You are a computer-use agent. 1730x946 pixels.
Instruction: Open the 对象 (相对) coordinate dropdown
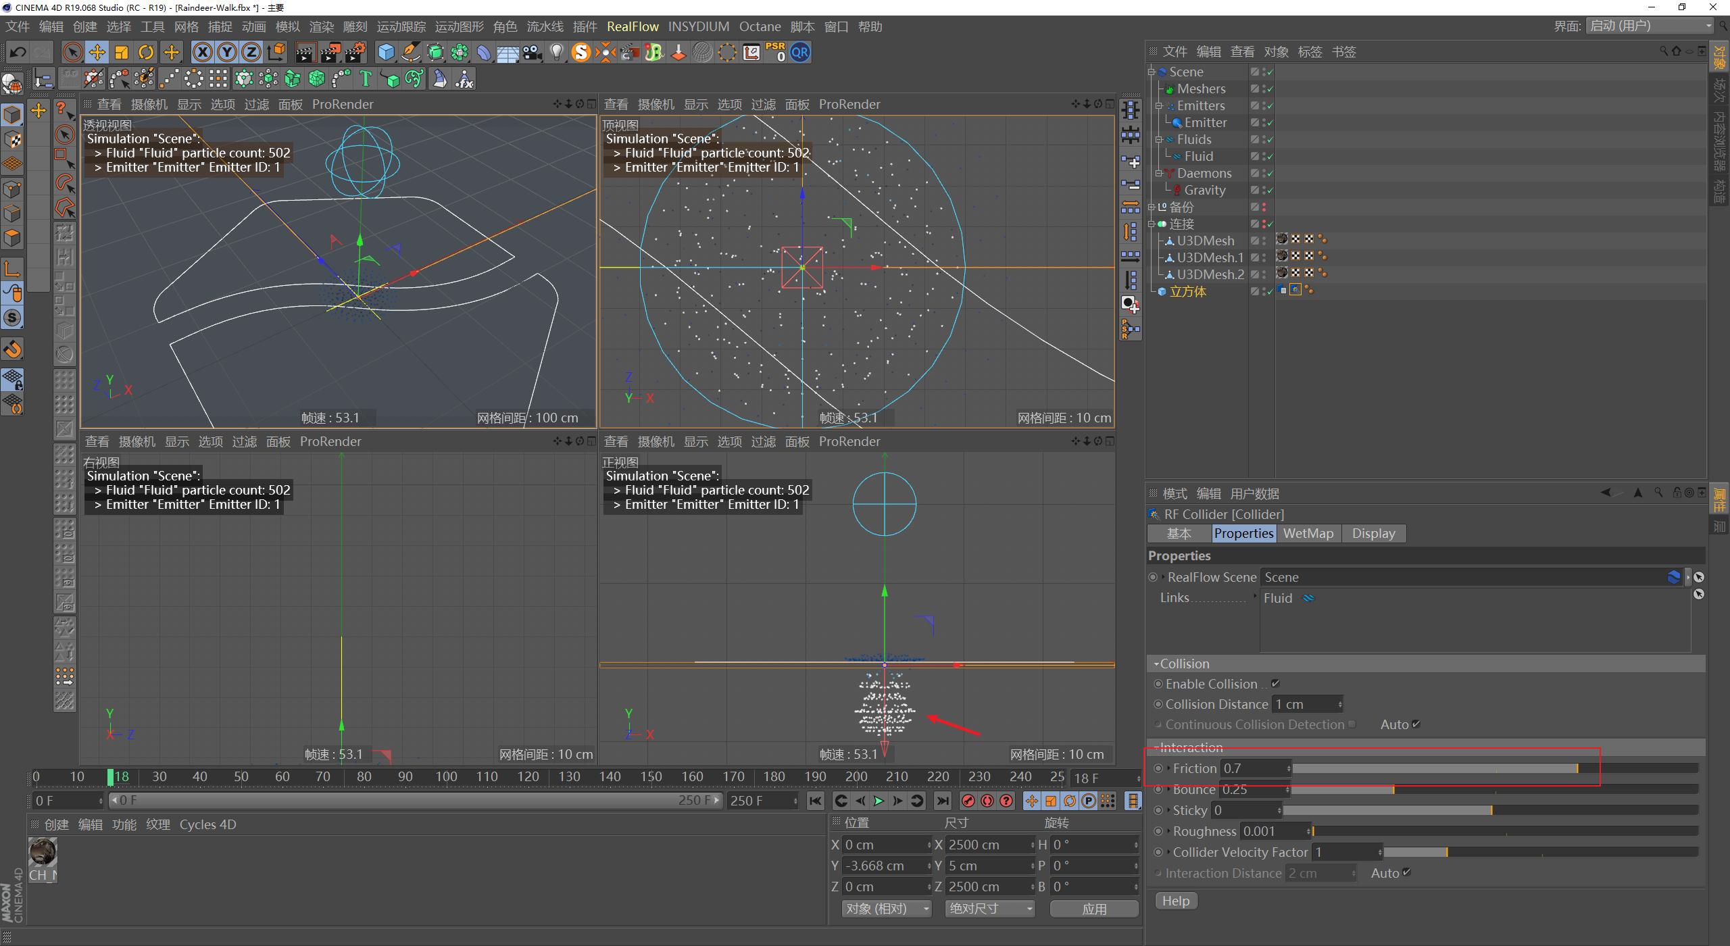coord(887,909)
